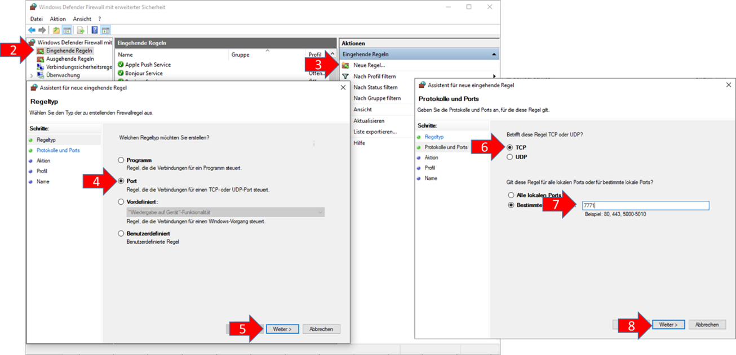The width and height of the screenshot is (736, 355).
Task: Select the Port rule type radio button
Action: coord(121,181)
